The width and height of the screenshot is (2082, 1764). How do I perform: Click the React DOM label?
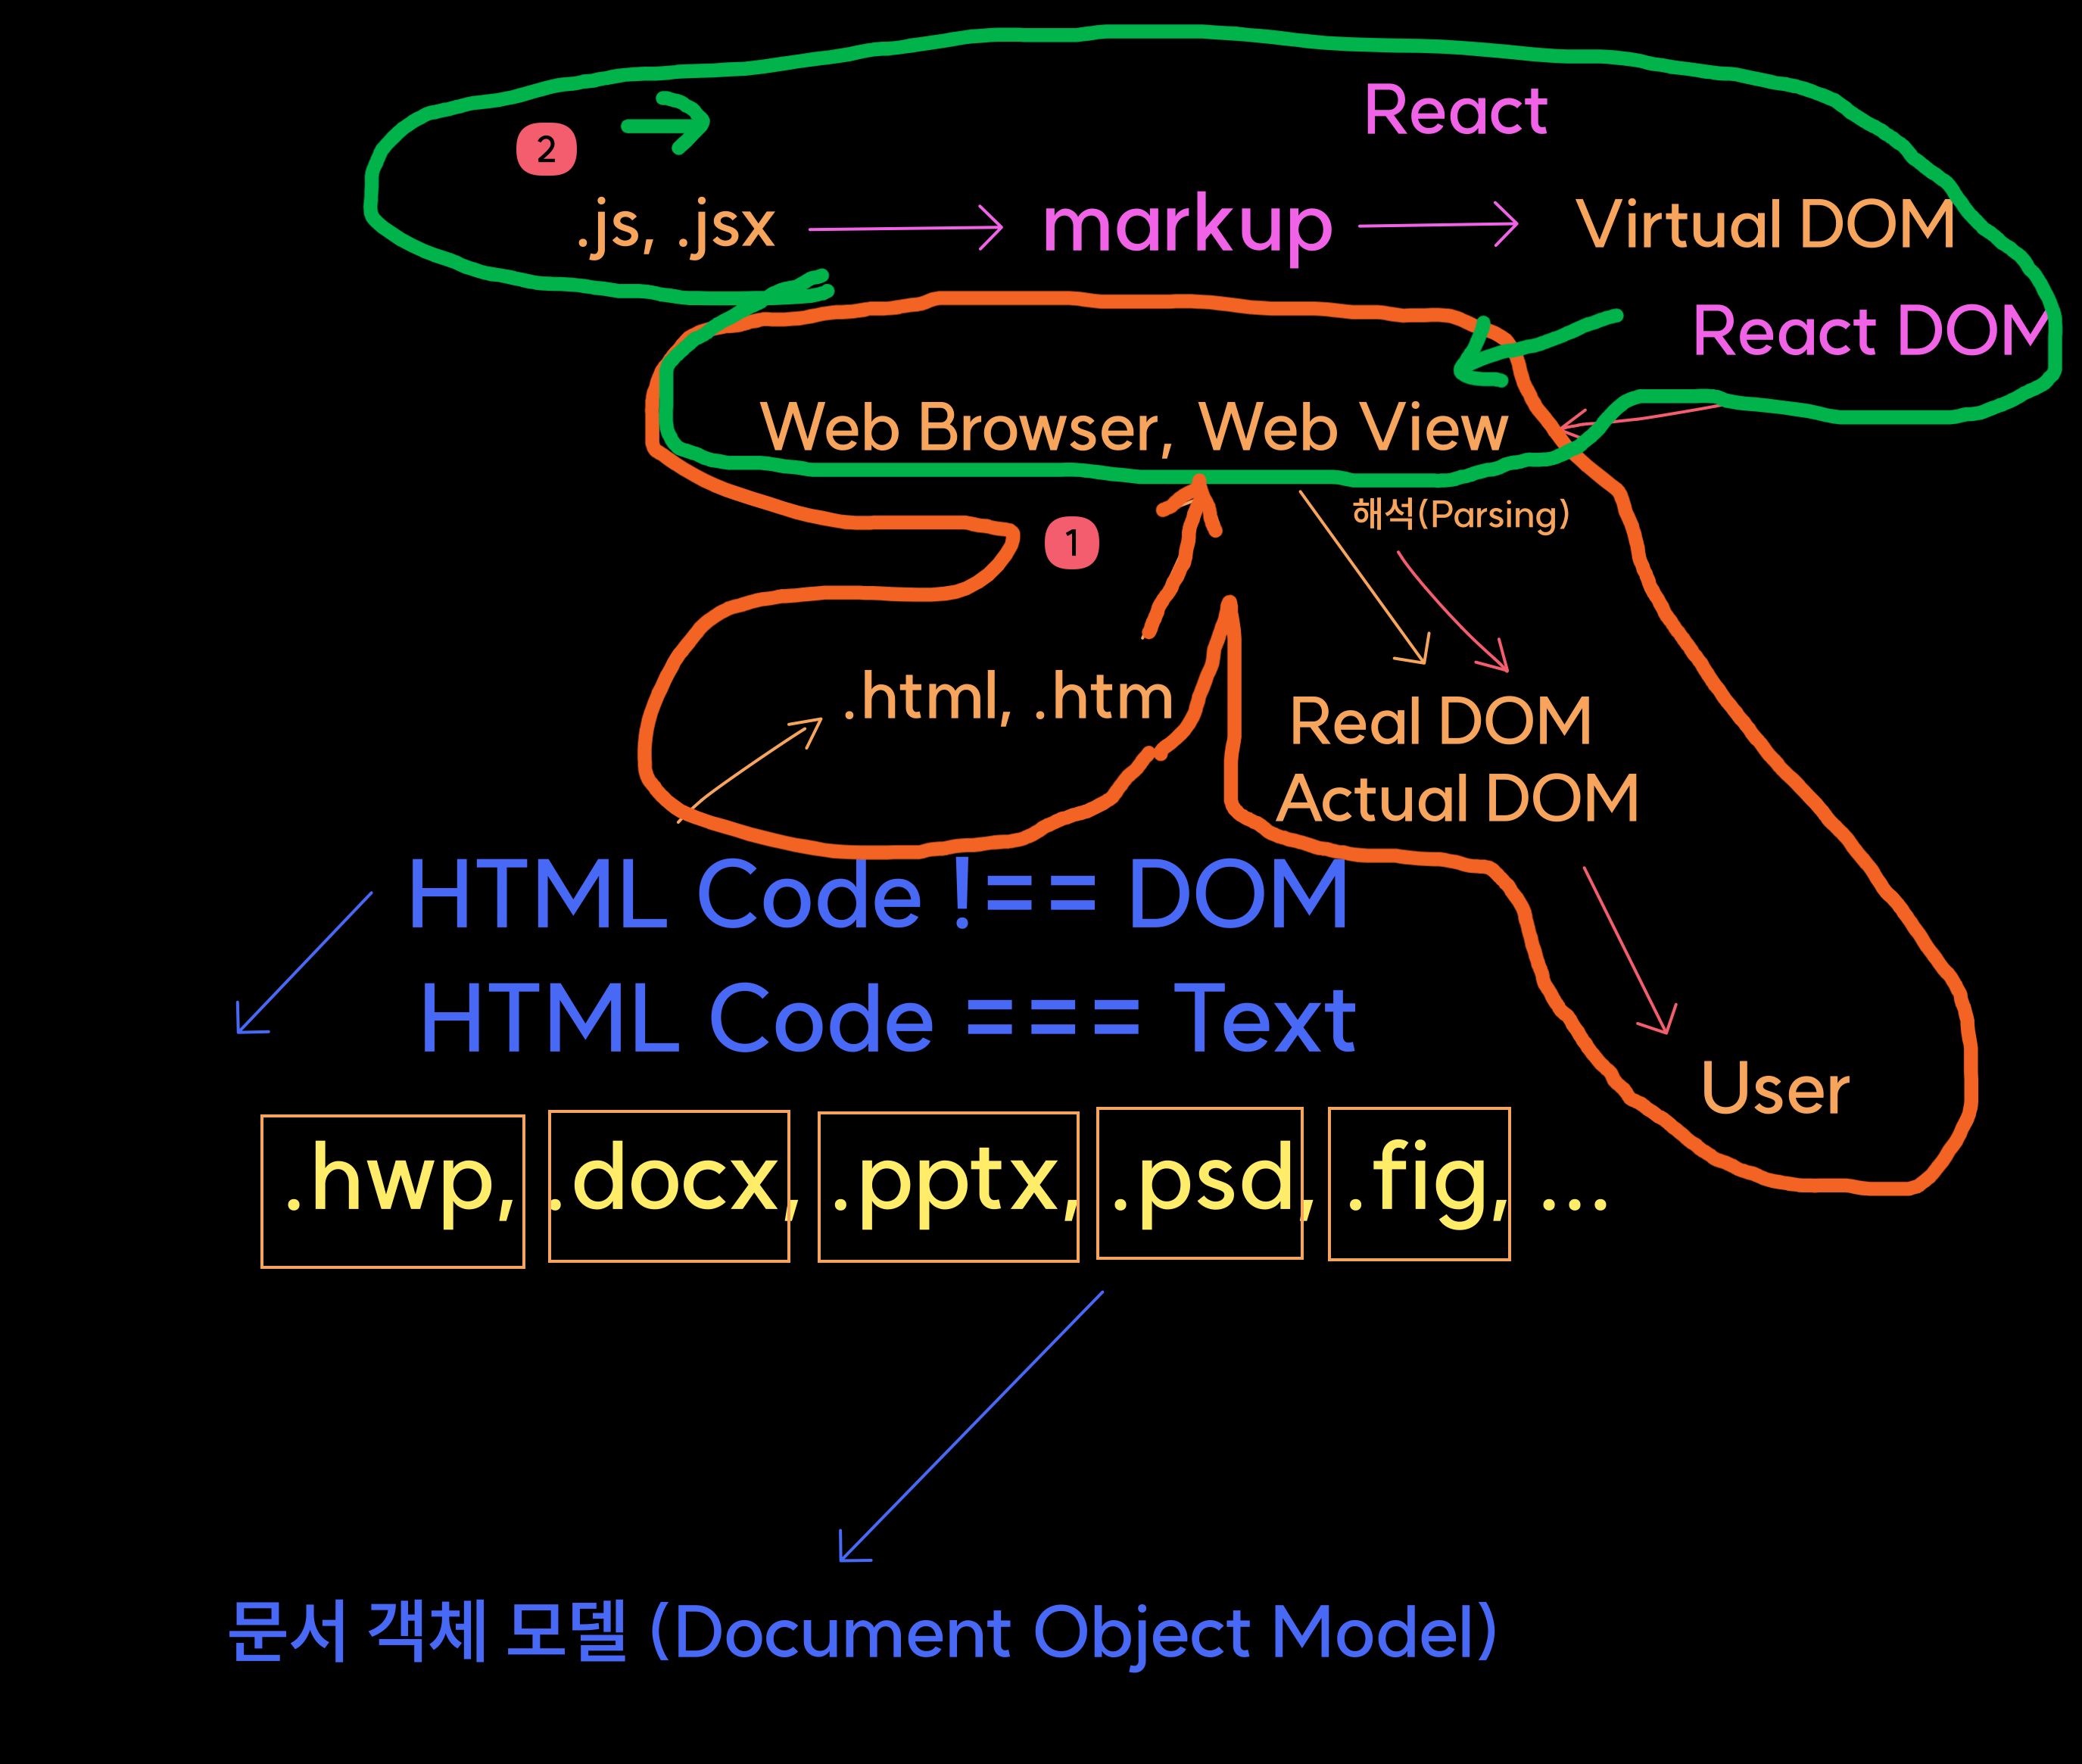[x=1870, y=331]
